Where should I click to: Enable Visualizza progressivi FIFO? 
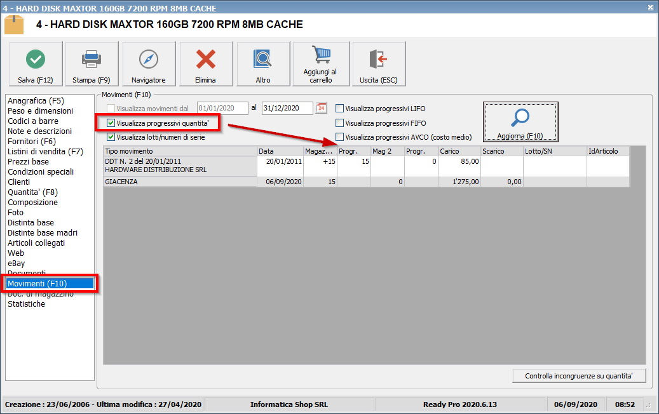point(339,123)
